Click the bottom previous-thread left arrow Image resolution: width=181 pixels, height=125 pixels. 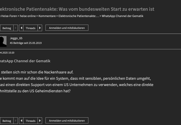pyautogui.click(x=21, y=121)
